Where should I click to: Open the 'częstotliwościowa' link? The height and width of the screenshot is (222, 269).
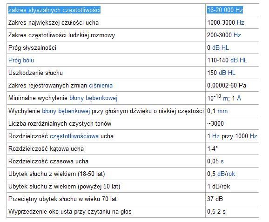coord(74,136)
